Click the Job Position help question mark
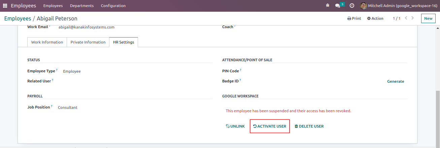The image size is (440, 148). coord(52,106)
